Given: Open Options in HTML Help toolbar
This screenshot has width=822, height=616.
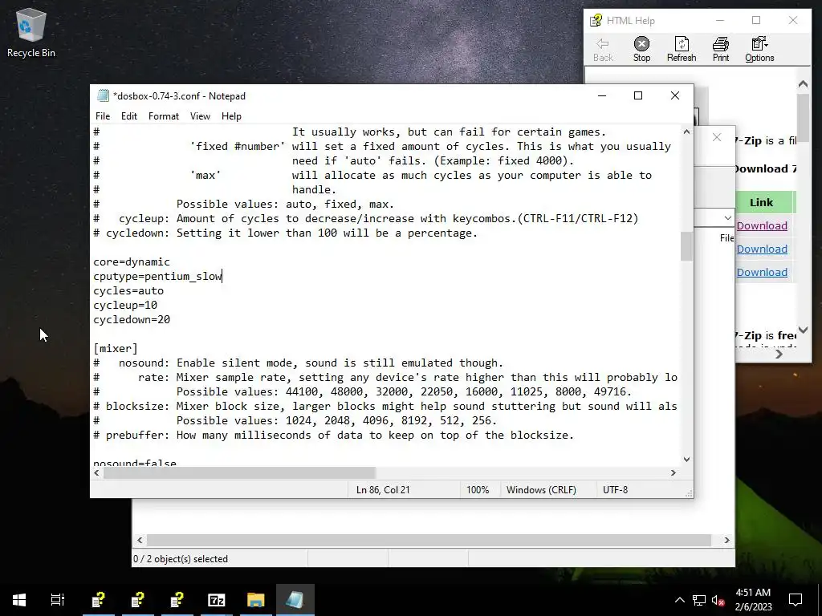Looking at the screenshot, I should click(x=759, y=50).
